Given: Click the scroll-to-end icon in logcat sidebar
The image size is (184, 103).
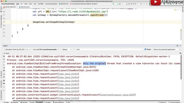Looking at the screenshot, I should point(4,59).
